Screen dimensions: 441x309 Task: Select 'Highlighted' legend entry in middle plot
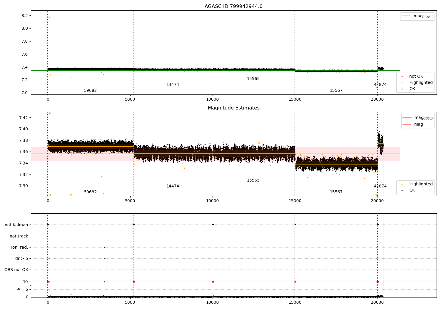421,184
